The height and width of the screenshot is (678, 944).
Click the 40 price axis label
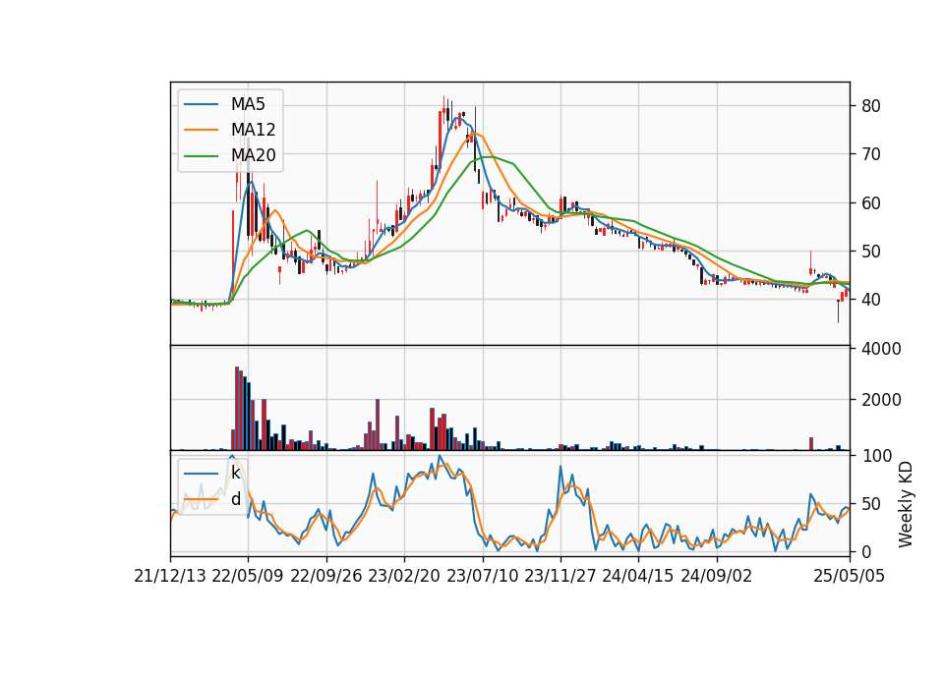click(x=871, y=300)
